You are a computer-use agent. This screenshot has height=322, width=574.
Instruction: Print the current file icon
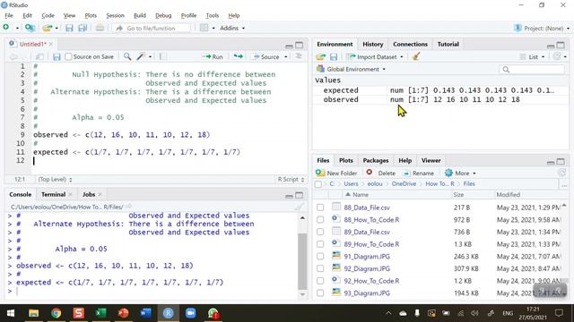pos(100,28)
